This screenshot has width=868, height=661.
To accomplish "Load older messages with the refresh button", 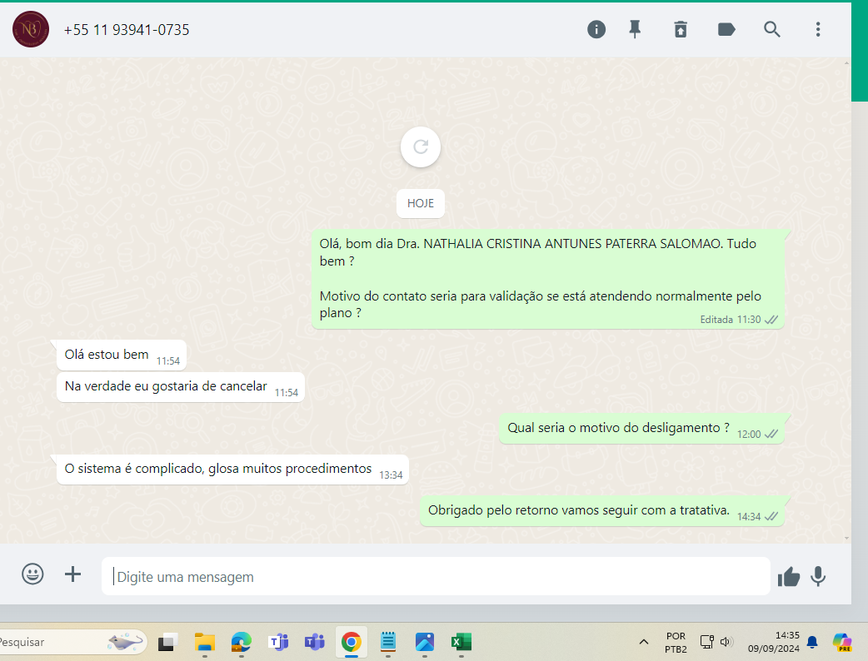I will (x=421, y=147).
